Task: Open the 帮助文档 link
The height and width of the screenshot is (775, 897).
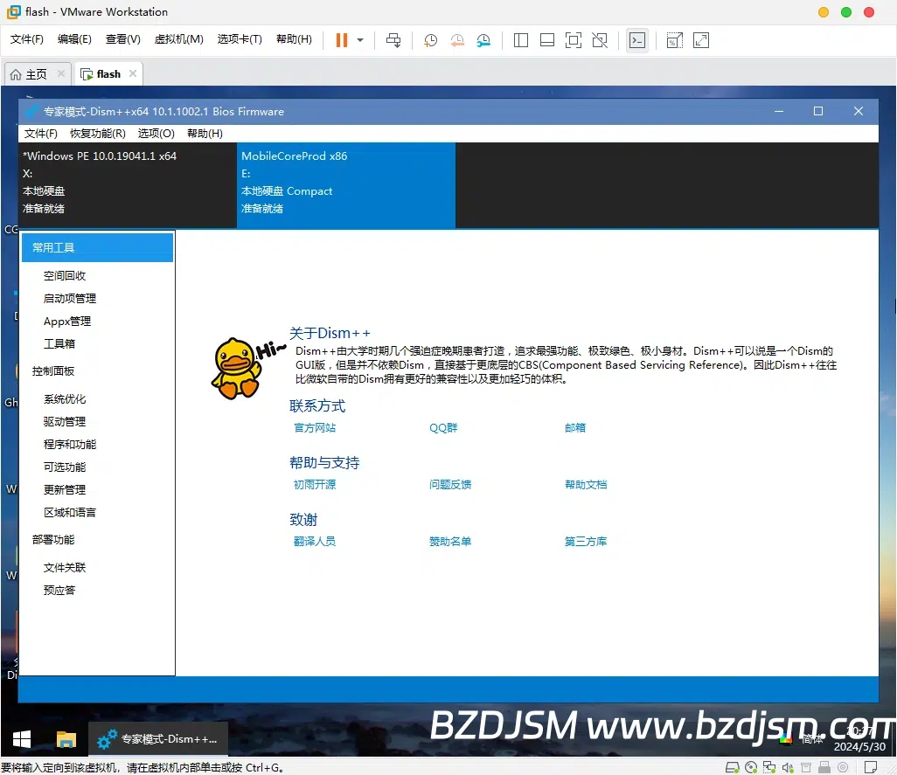Action: click(x=586, y=485)
